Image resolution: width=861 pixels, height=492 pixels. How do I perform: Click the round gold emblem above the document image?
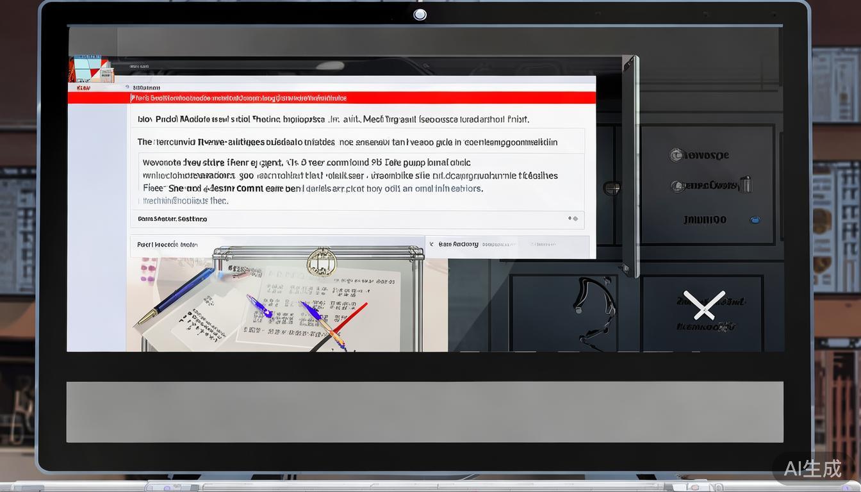(321, 261)
